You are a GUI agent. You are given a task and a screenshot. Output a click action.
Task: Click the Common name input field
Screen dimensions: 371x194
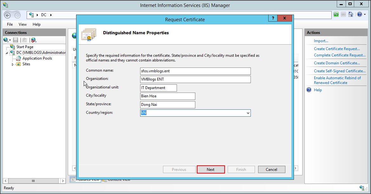(x=195, y=71)
